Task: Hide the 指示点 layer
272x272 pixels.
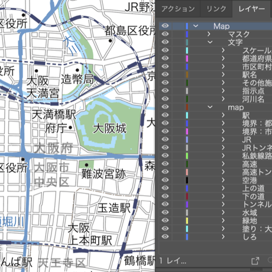Action: [x=165, y=90]
